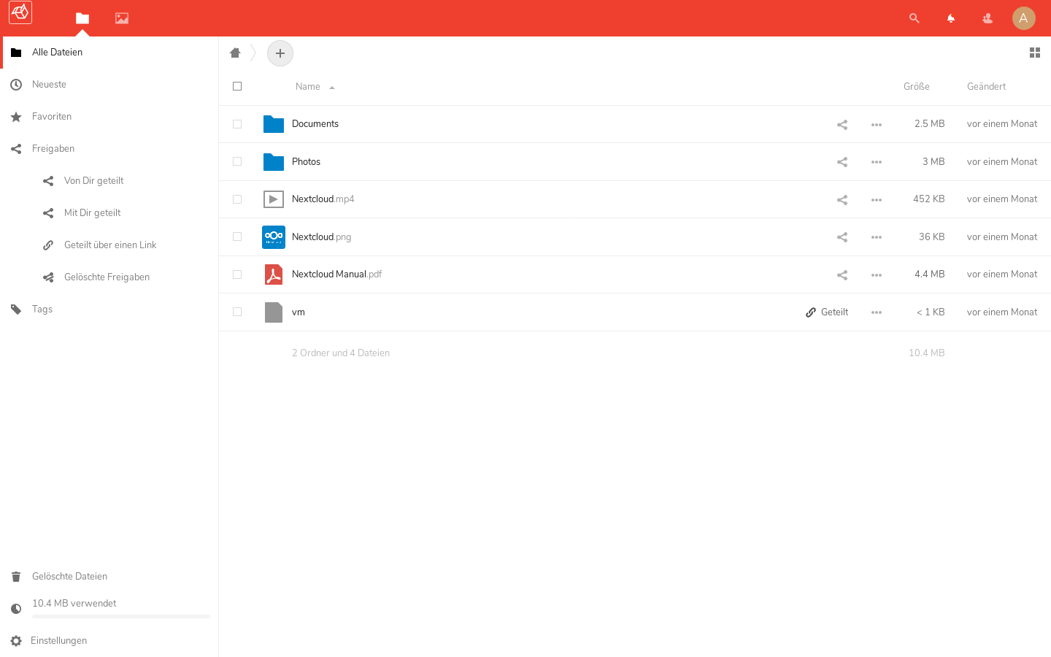This screenshot has height=657, width=1051.
Task: Open the notifications bell icon
Action: (x=951, y=18)
